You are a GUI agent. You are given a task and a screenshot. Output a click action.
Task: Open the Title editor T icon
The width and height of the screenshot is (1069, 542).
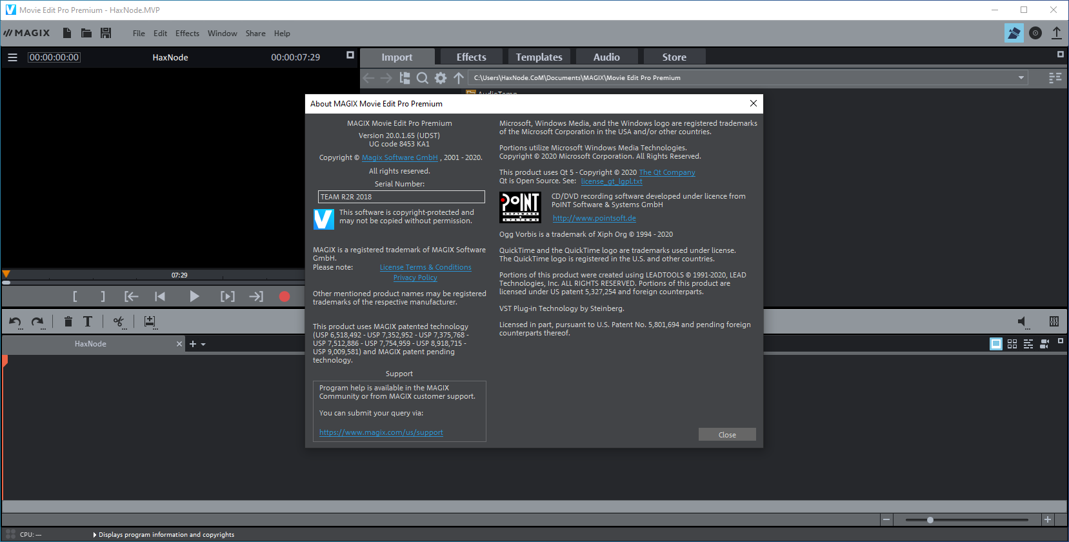[x=88, y=321]
